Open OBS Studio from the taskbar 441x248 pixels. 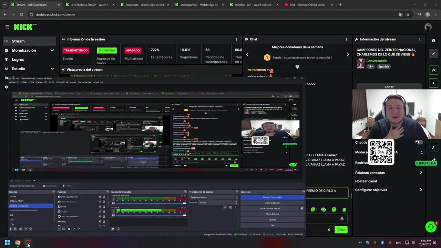pyautogui.click(x=28, y=242)
